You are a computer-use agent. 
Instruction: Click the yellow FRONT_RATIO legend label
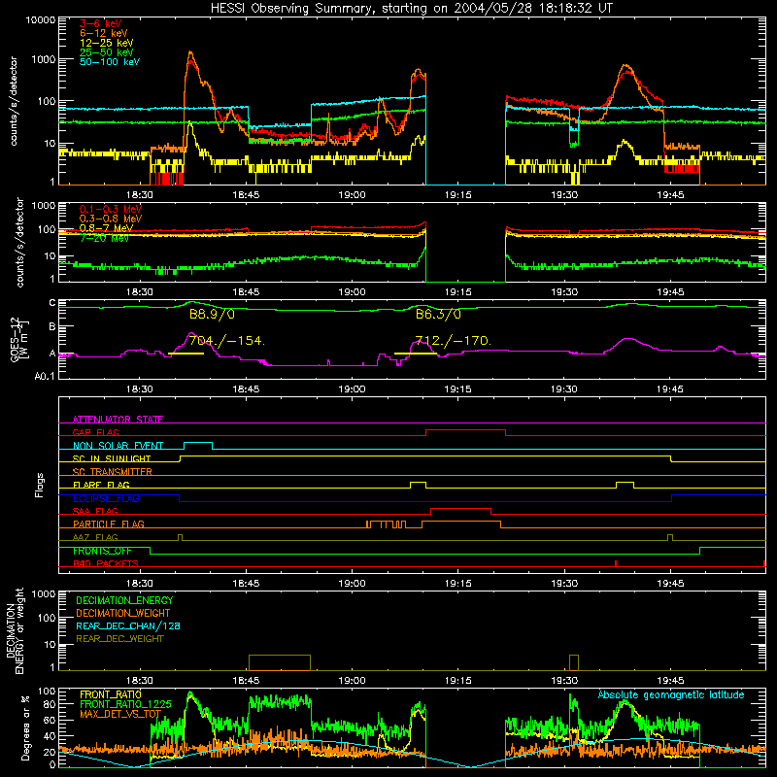click(x=111, y=694)
